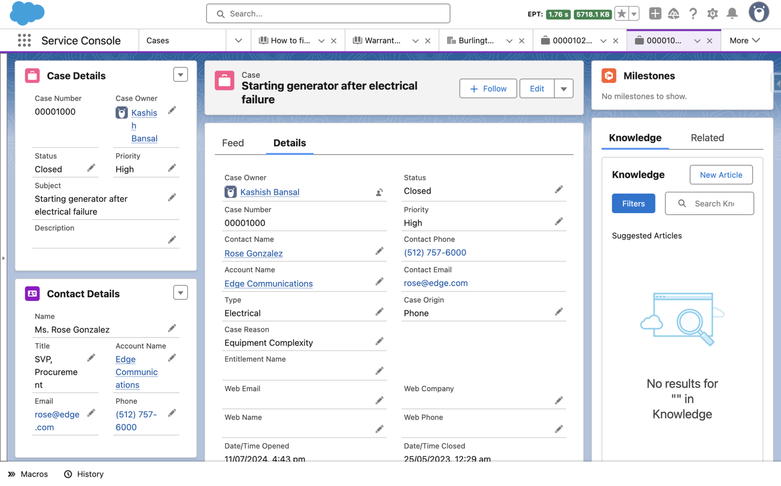Click the Follow button on the case

[x=488, y=88]
